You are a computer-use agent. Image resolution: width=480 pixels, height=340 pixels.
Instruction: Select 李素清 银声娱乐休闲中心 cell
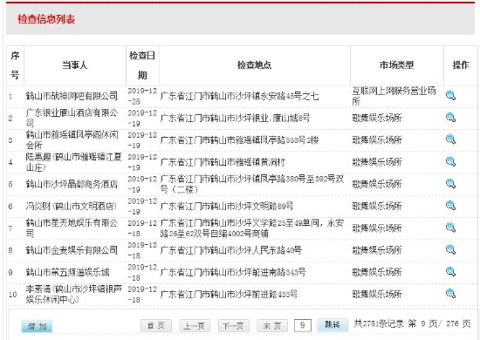click(74, 294)
